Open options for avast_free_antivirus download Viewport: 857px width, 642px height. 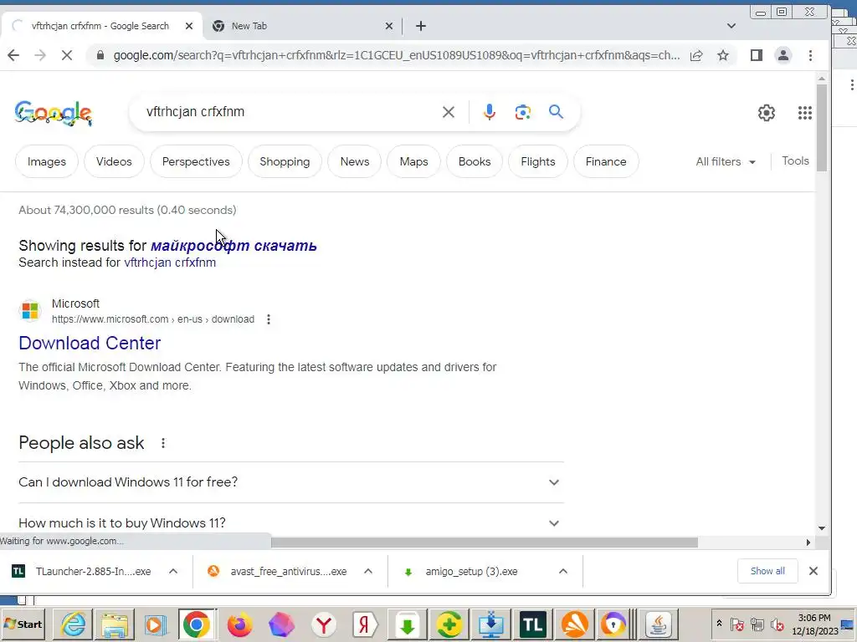click(368, 572)
